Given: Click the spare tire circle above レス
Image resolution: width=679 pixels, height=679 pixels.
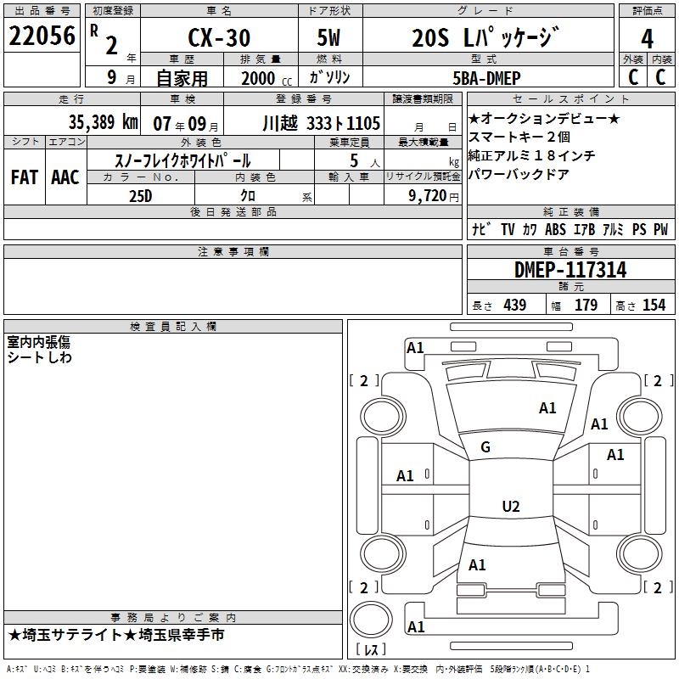Looking at the screenshot, I should click(x=371, y=620).
